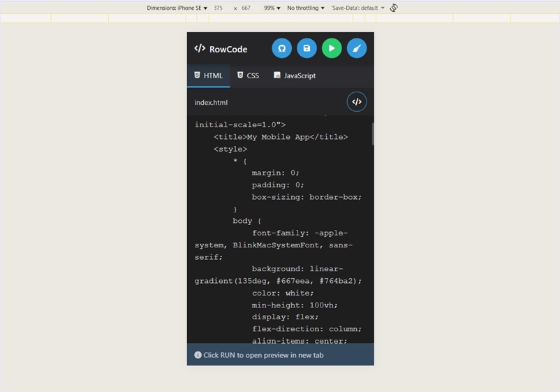
Task: Click the title line in code editor
Action: point(281,137)
